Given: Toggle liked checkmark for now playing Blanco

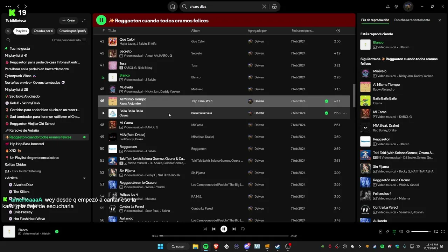Looking at the screenshot, I should [x=57, y=231].
